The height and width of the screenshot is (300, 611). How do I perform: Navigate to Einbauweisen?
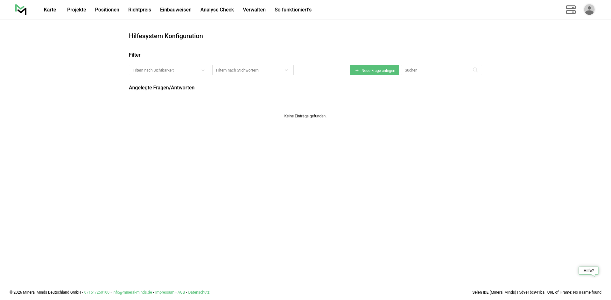point(176,10)
